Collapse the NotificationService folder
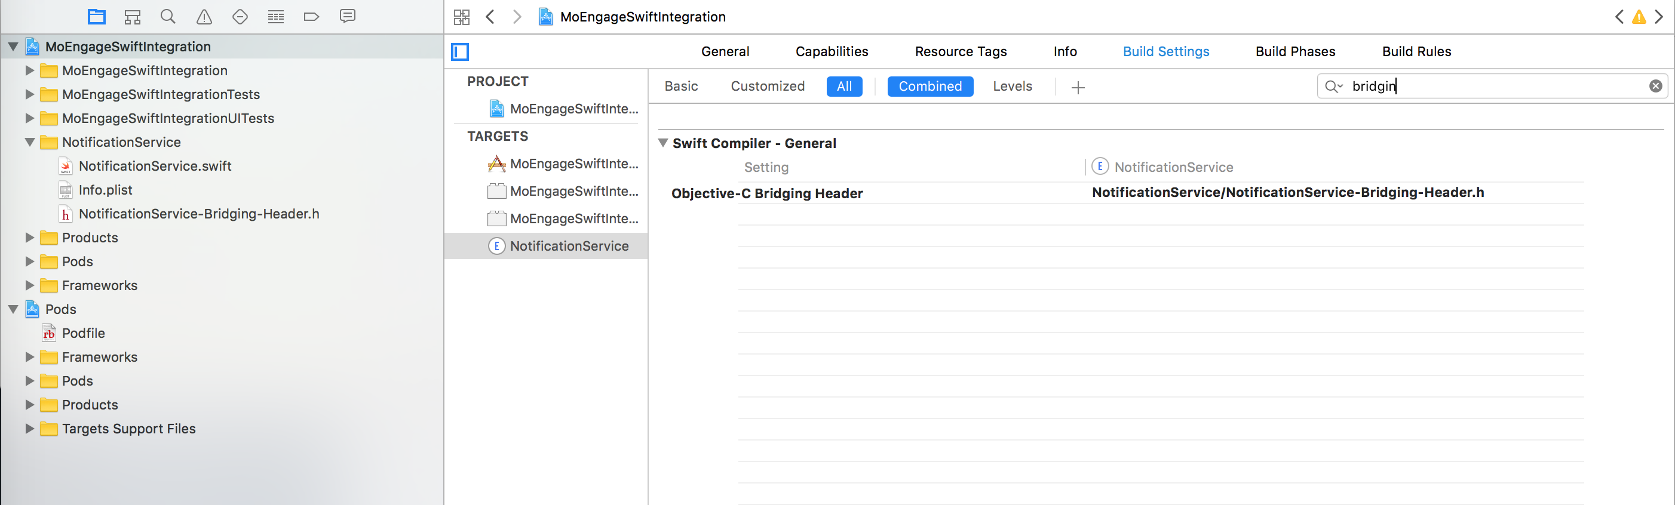 pyautogui.click(x=29, y=142)
